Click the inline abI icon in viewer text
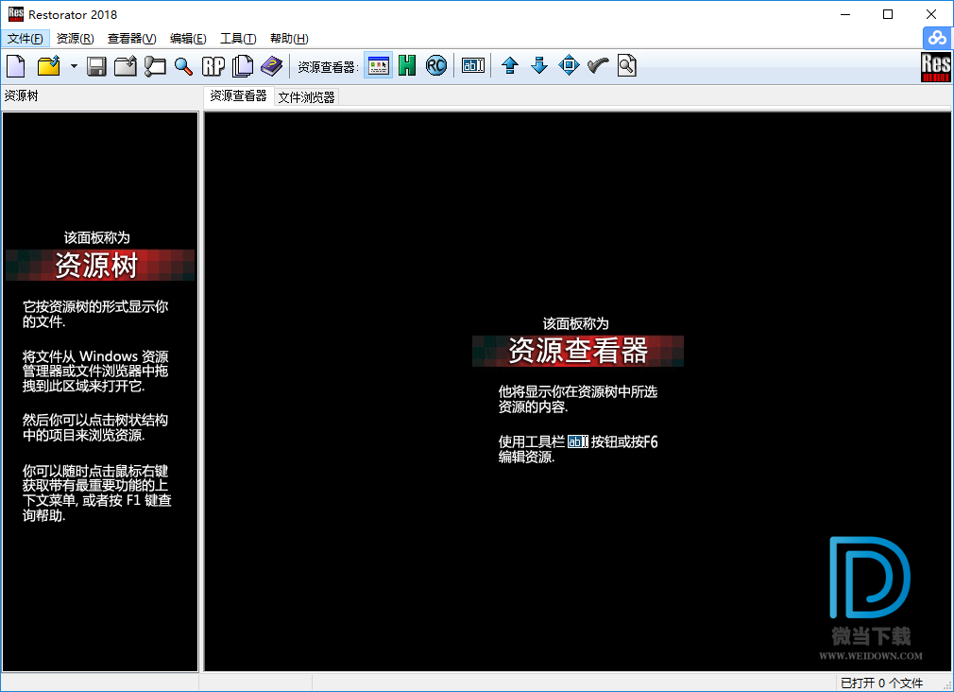 tap(578, 441)
